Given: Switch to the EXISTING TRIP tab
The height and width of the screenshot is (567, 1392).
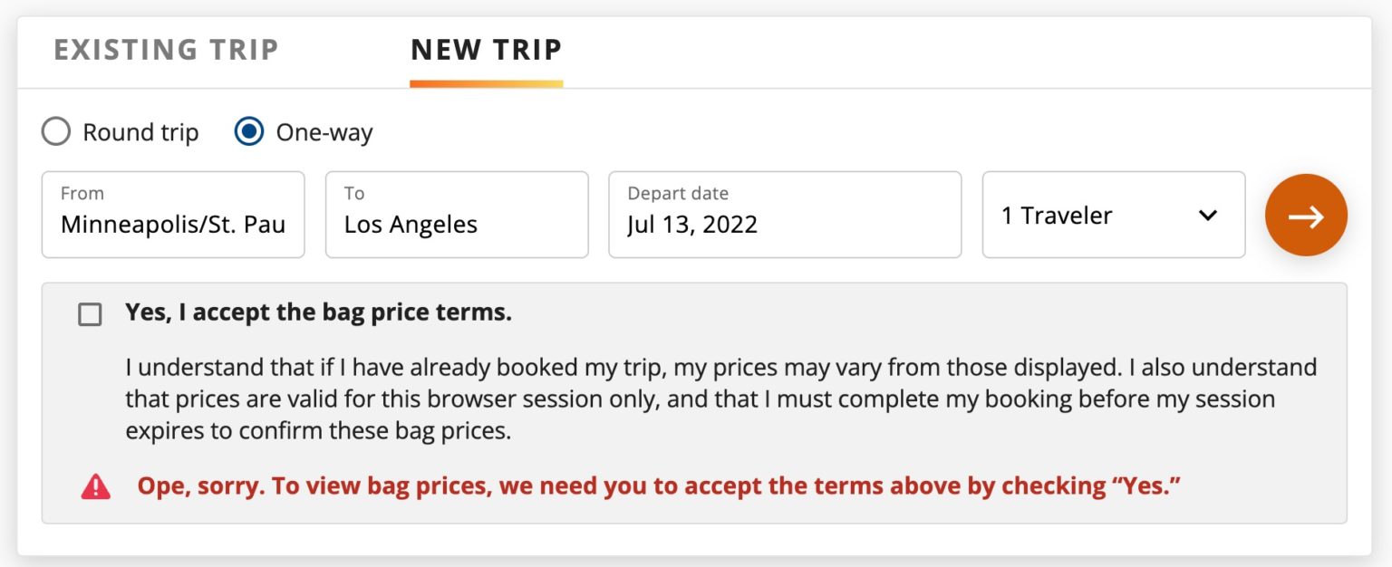Looking at the screenshot, I should (x=166, y=50).
